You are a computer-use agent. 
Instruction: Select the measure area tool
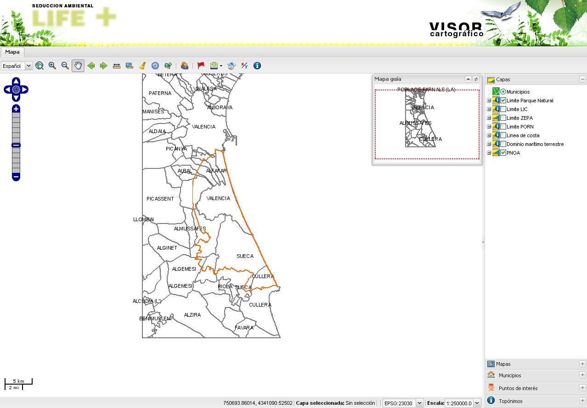pos(130,66)
